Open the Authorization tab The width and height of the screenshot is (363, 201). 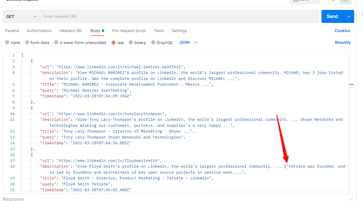[39, 31]
